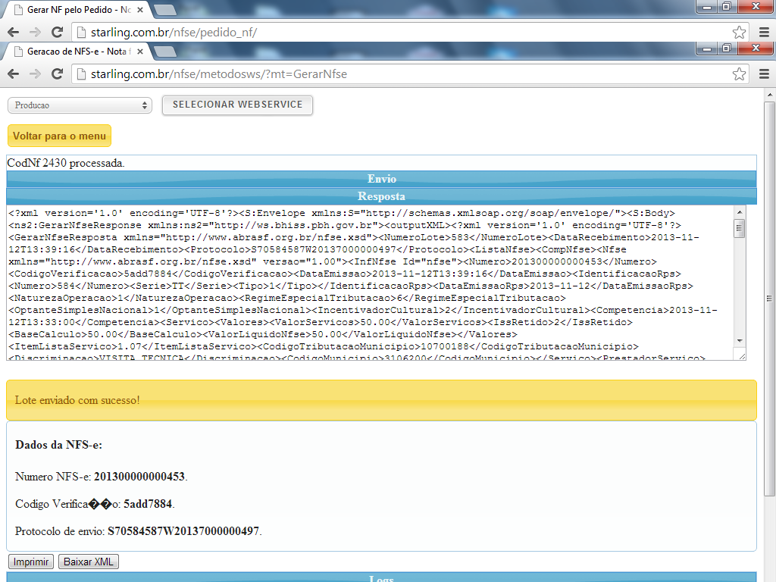Open a new tab in the rear pedido_nf window

(164, 9)
